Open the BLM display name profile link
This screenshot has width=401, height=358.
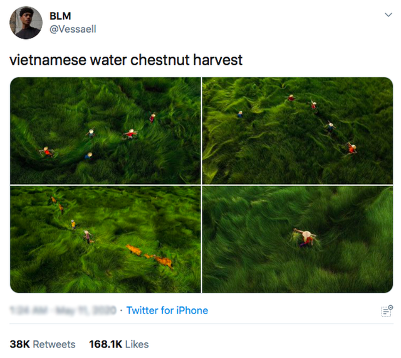tap(60, 16)
